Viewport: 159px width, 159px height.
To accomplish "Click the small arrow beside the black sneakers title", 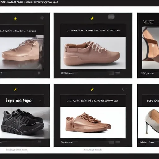I will click(40, 100).
